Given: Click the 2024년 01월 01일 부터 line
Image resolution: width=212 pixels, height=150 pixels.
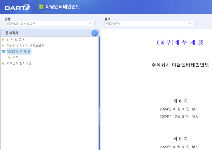Looking at the screenshot, I should (x=179, y=109).
